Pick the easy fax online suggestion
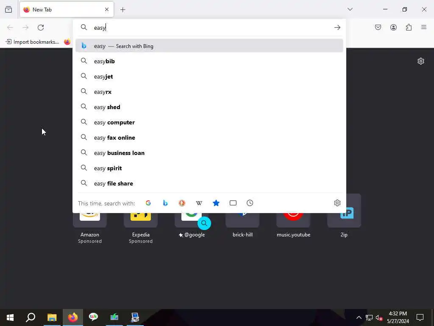The image size is (434, 326). (209, 138)
